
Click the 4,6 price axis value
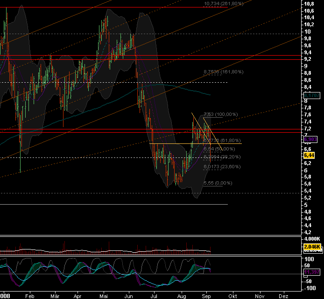[308, 218]
